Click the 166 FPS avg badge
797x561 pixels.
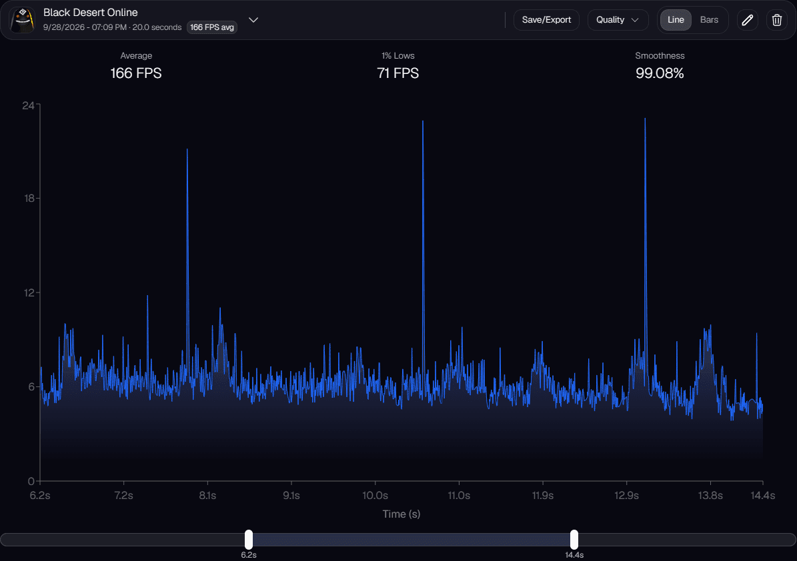tap(212, 27)
